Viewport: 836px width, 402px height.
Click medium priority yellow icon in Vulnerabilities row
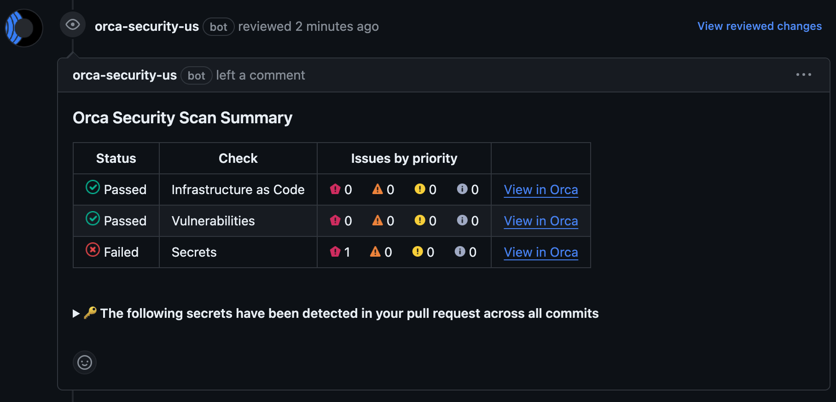pos(420,220)
